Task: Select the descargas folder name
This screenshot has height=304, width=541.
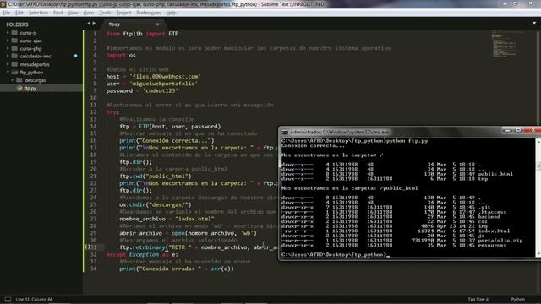Action: (35, 80)
